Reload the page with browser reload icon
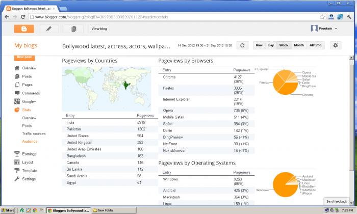The width and height of the screenshot is (357, 214). pos(23,17)
